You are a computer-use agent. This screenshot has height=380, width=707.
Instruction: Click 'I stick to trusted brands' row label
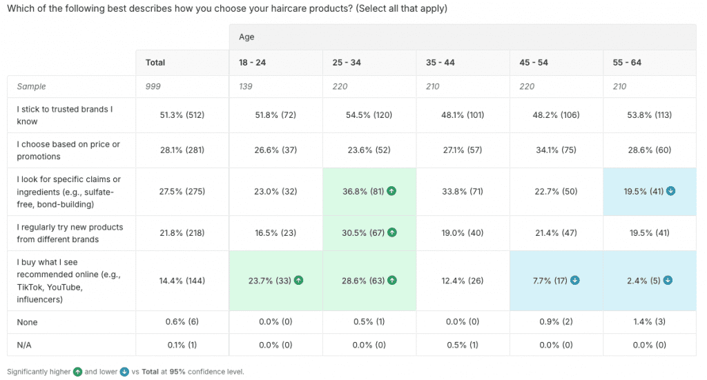click(64, 115)
